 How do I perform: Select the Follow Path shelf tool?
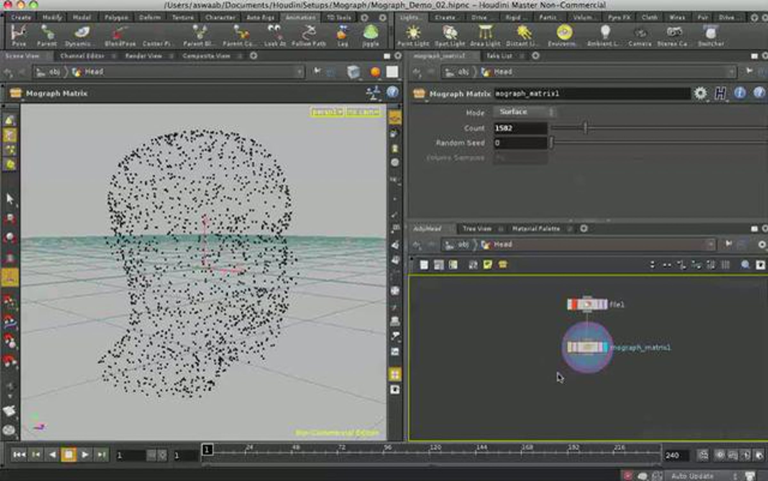(x=309, y=36)
